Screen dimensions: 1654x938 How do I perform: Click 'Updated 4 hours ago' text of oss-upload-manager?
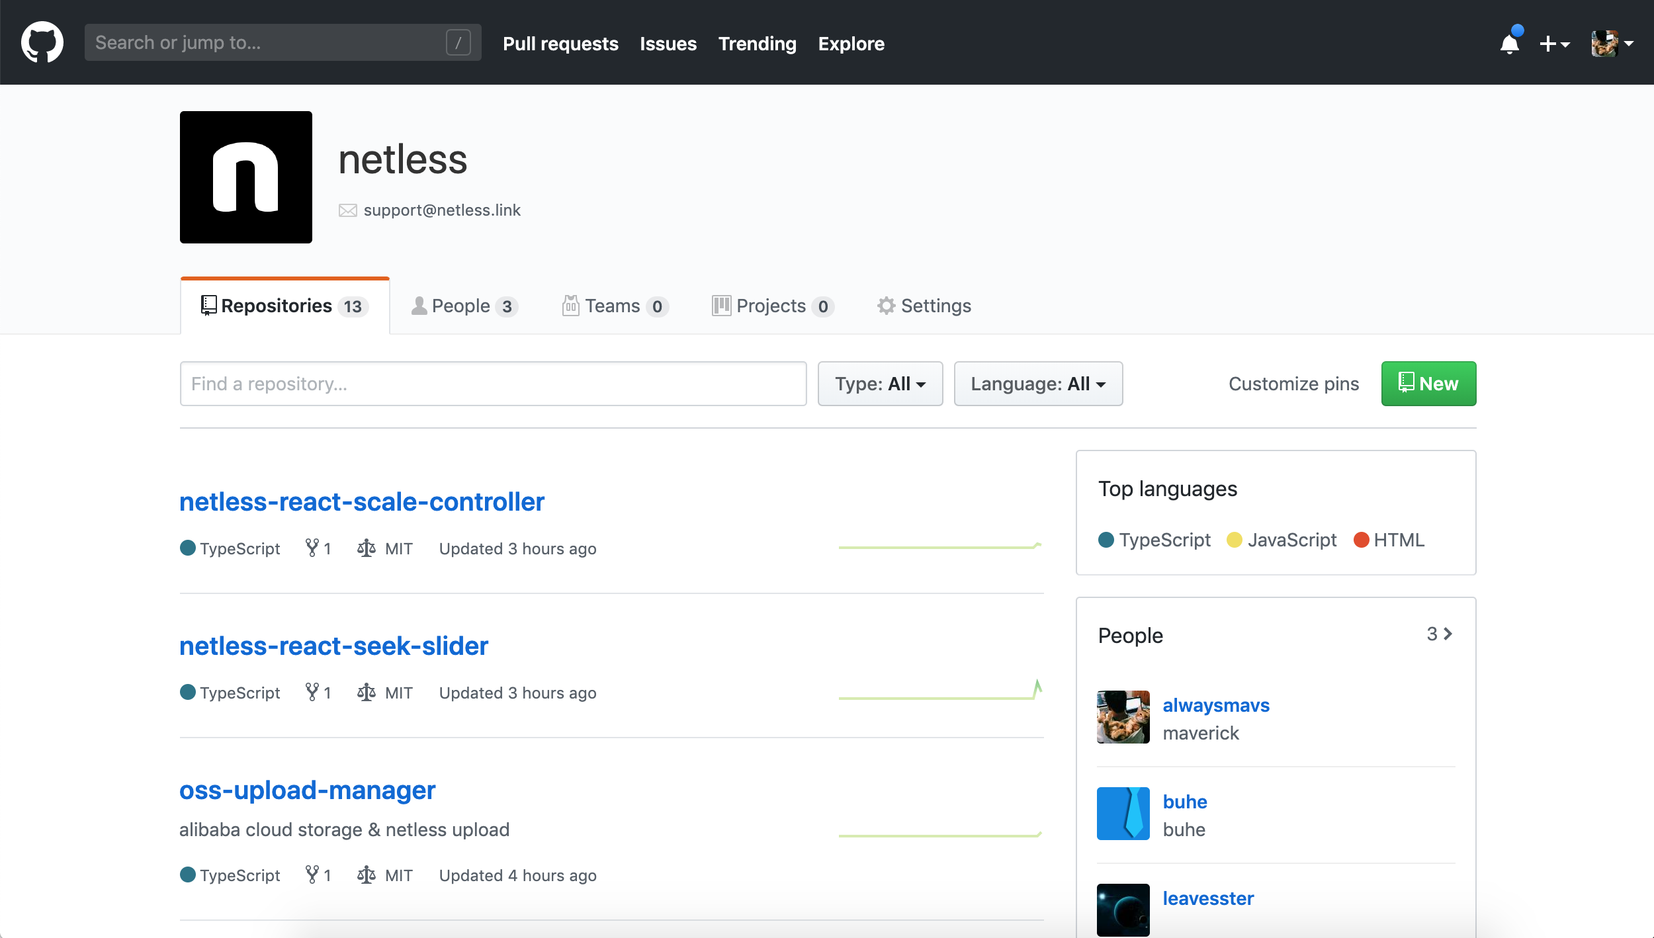pos(518,875)
